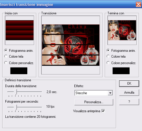Click the Durata della transizione slider handle
This screenshot has width=142, height=131.
pyautogui.click(x=15, y=92)
